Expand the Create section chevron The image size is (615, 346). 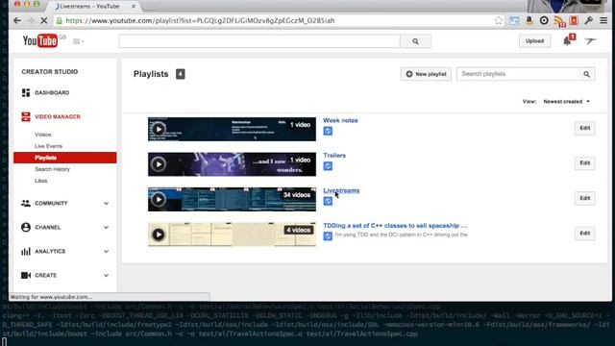click(106, 276)
